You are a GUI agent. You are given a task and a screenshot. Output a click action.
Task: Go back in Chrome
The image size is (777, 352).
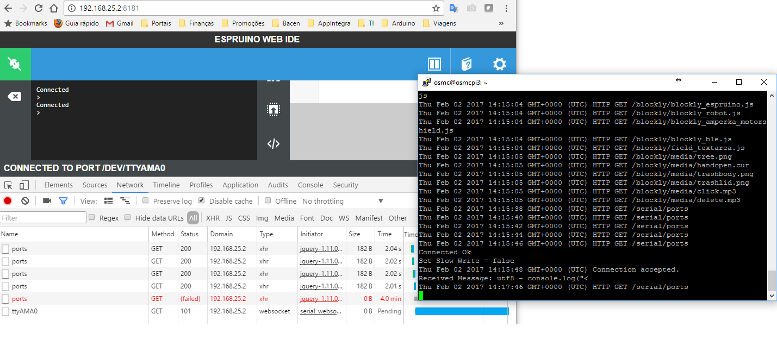point(8,8)
